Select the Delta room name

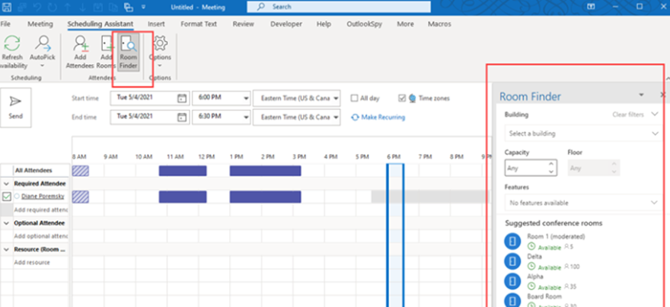tap(534, 257)
